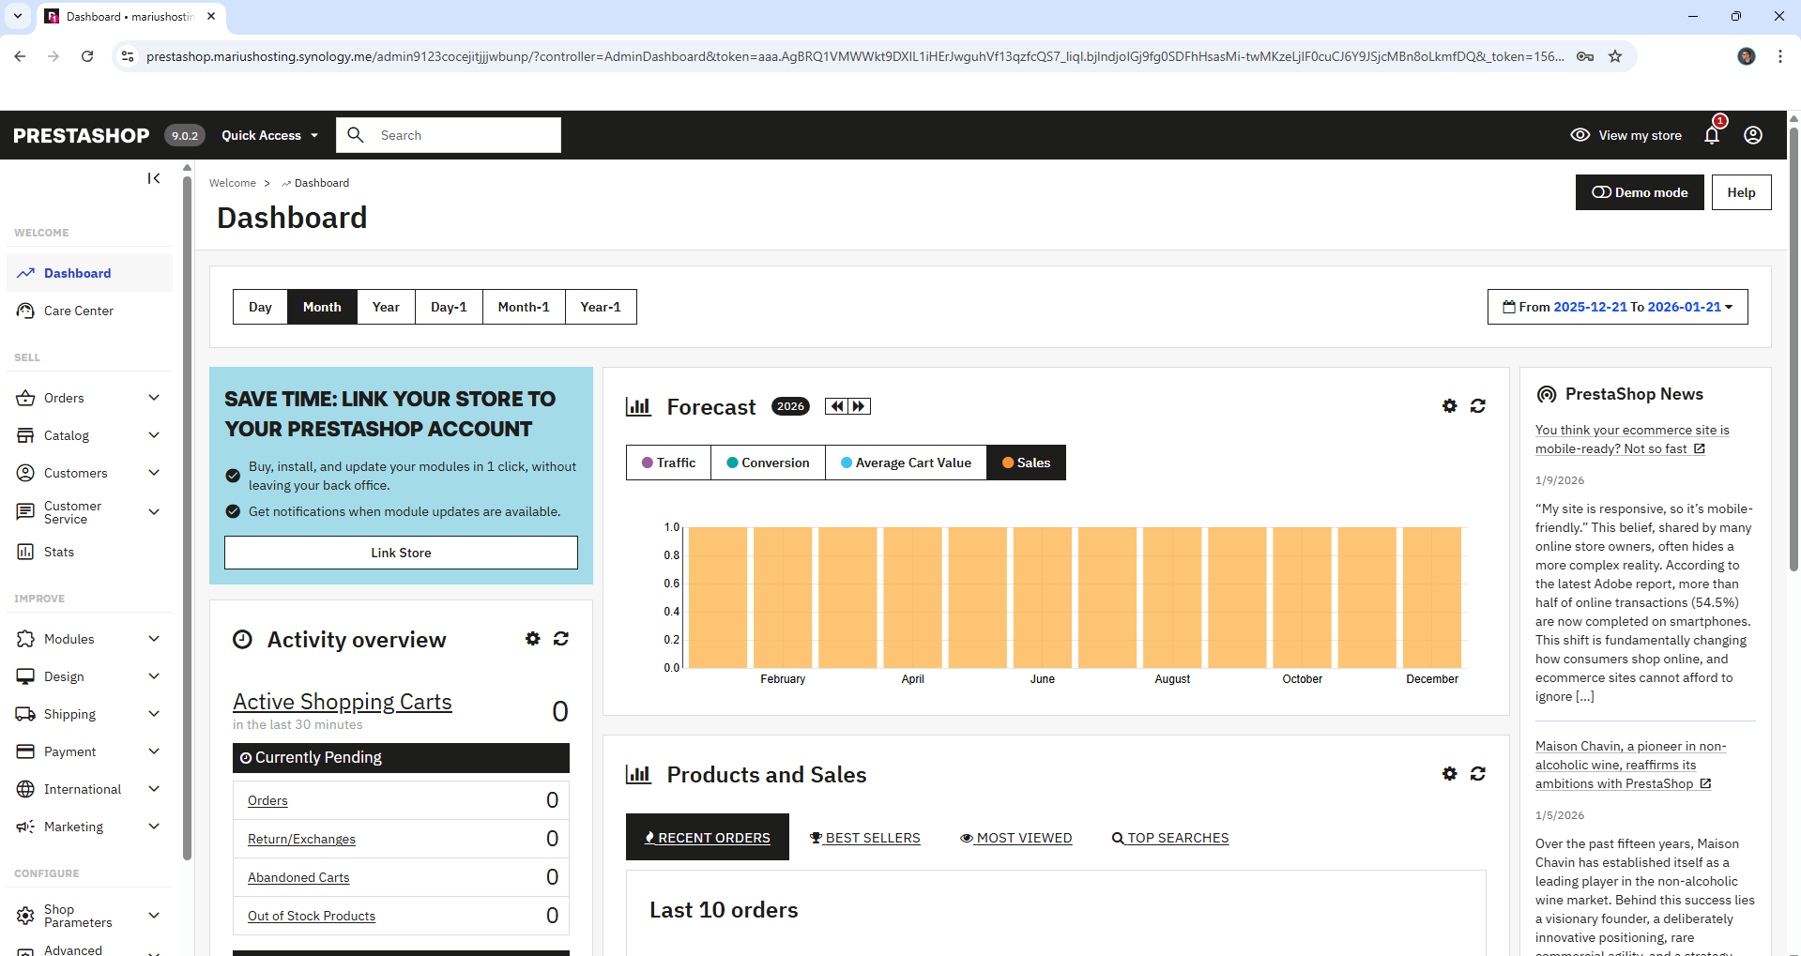The height and width of the screenshot is (956, 1801).
Task: Switch to the Best Sellers tab
Action: [x=864, y=838]
